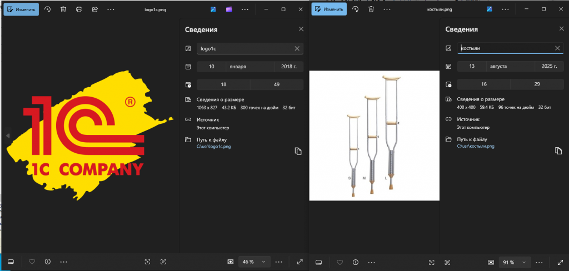Delete image in костыли.png window
The width and height of the screenshot is (569, 271).
tap(371, 9)
